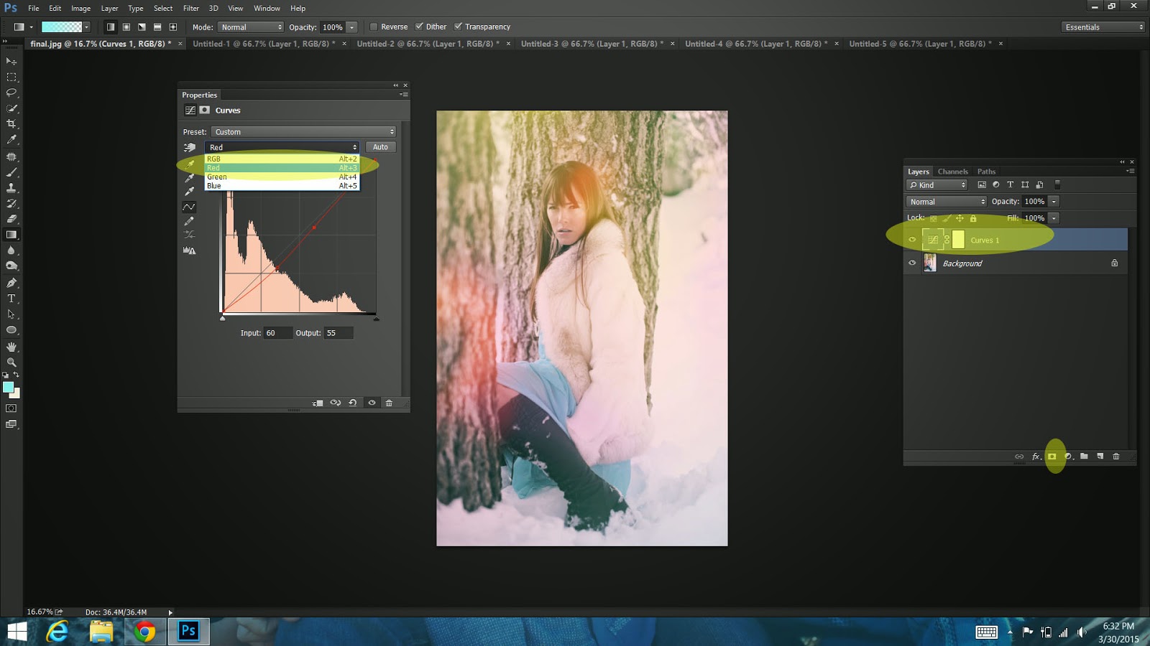Select the Clone Stamp tool
The width and height of the screenshot is (1150, 646).
coord(11,187)
